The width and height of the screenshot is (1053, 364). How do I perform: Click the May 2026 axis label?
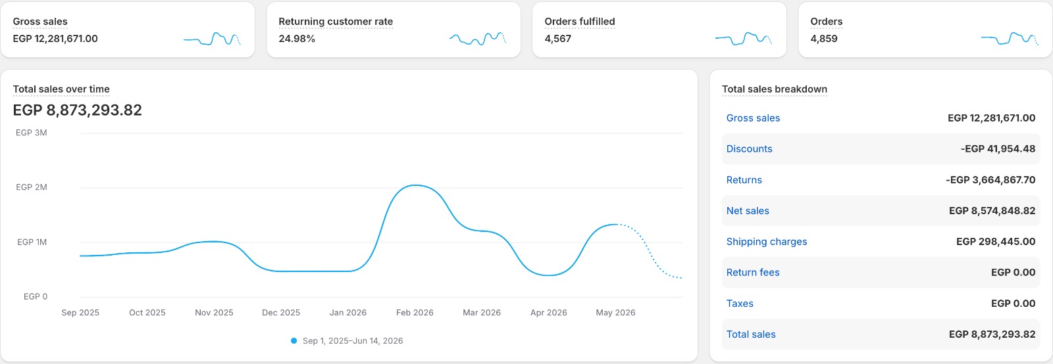pyautogui.click(x=615, y=313)
